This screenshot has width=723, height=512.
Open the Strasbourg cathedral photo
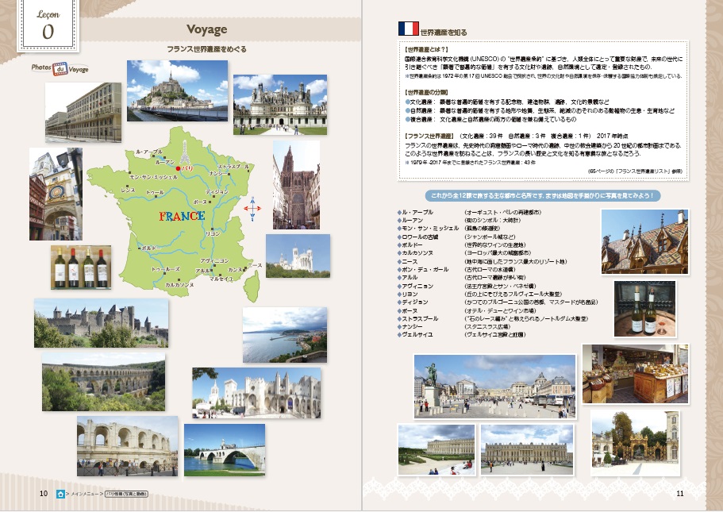(x=296, y=185)
